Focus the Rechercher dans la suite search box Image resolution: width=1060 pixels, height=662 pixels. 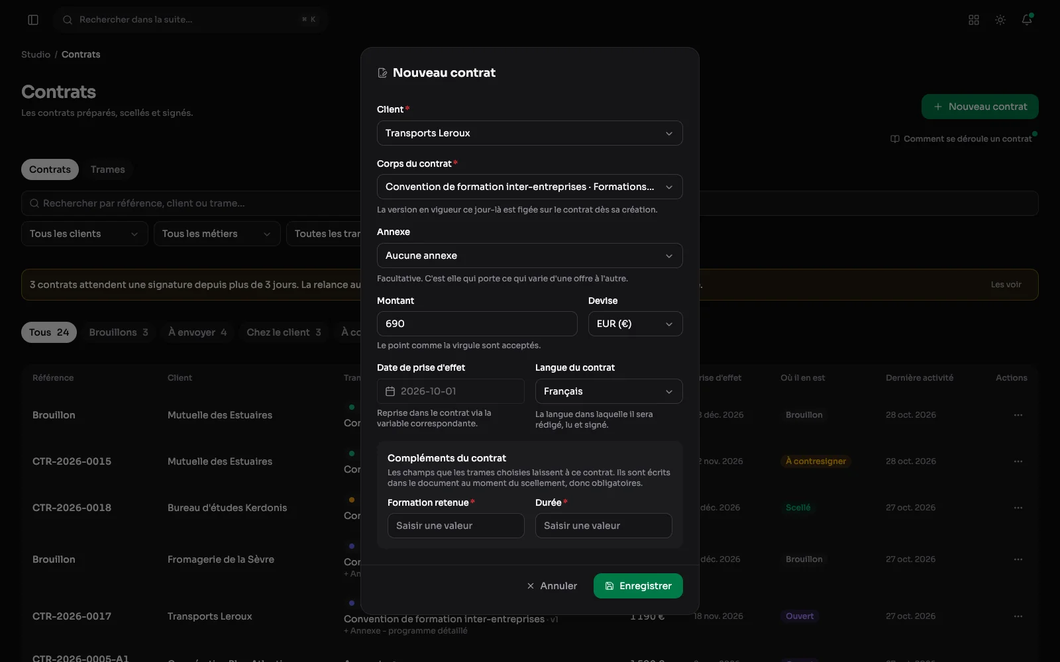coord(191,20)
